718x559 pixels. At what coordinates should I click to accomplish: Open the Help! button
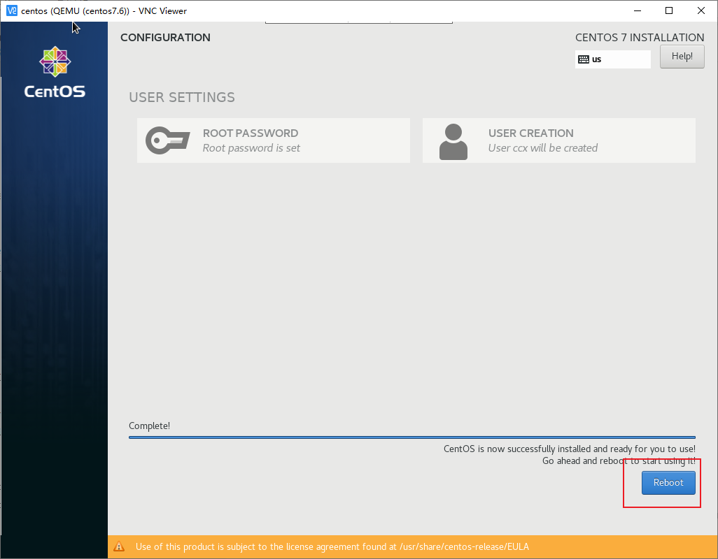coord(682,57)
